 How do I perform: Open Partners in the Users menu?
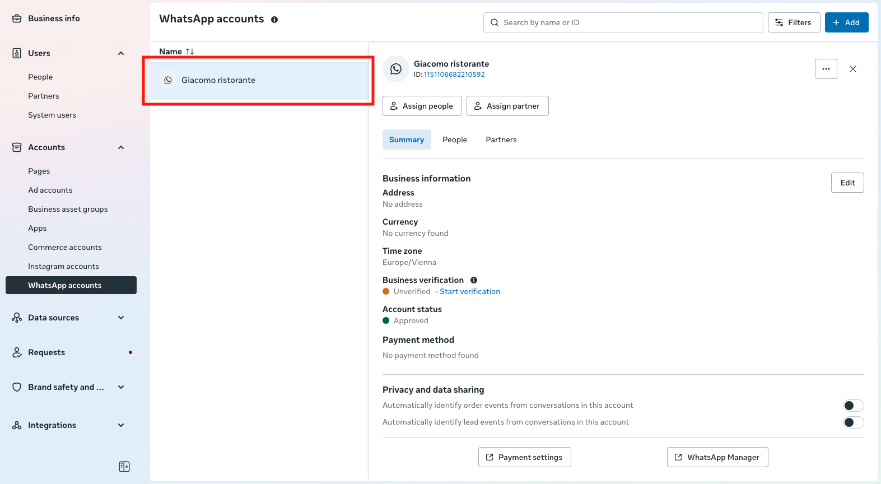(x=44, y=96)
